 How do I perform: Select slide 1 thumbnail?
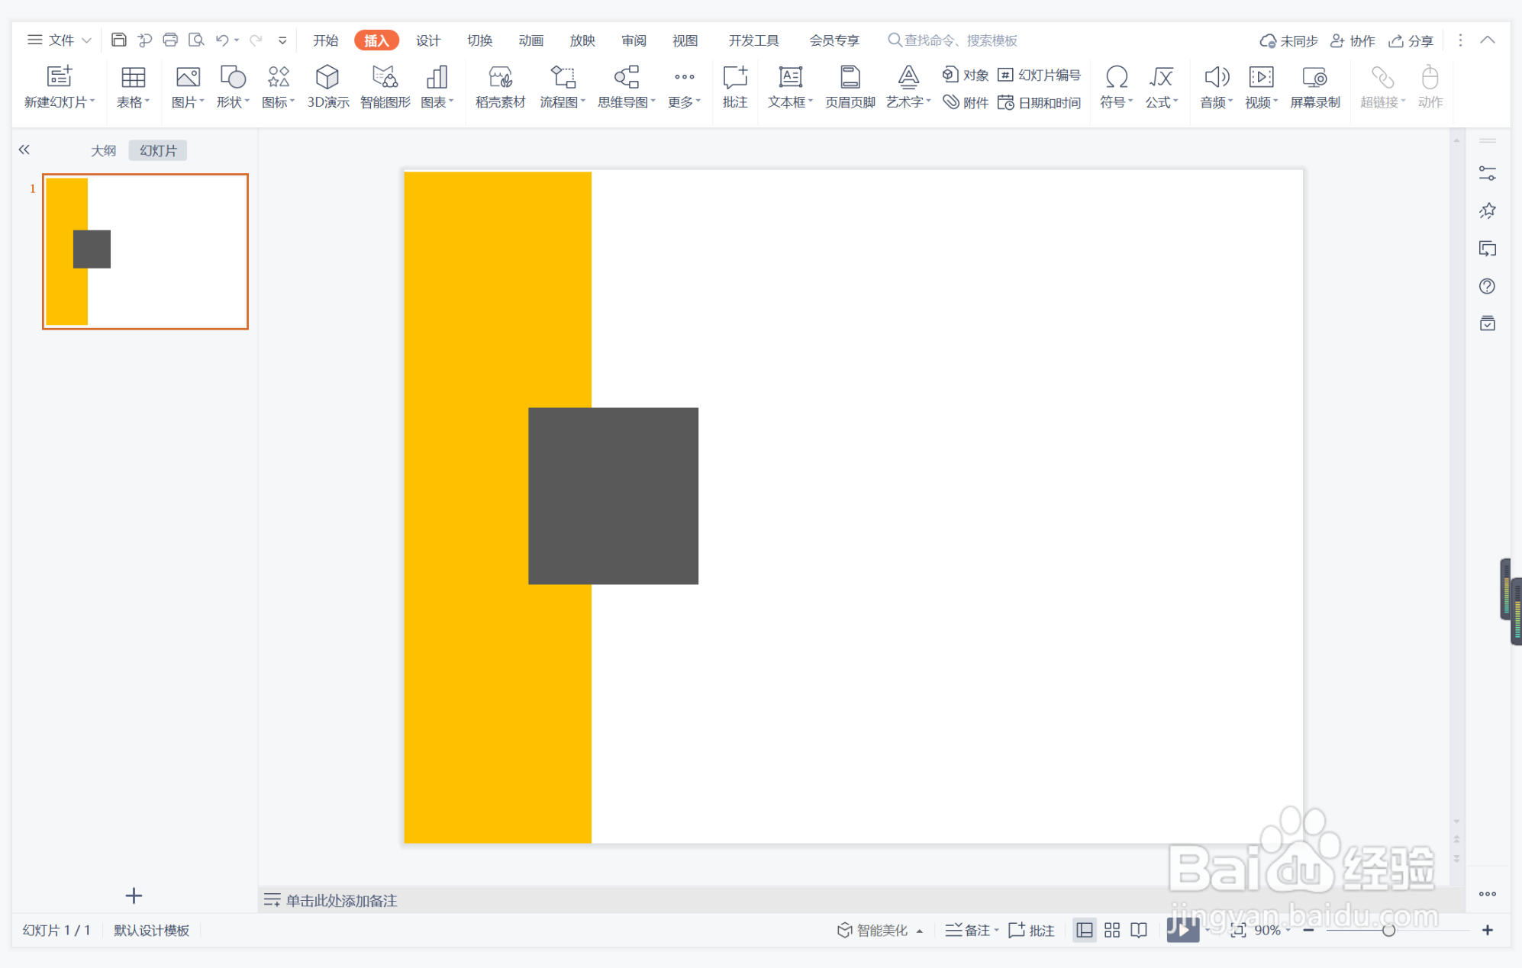(145, 252)
